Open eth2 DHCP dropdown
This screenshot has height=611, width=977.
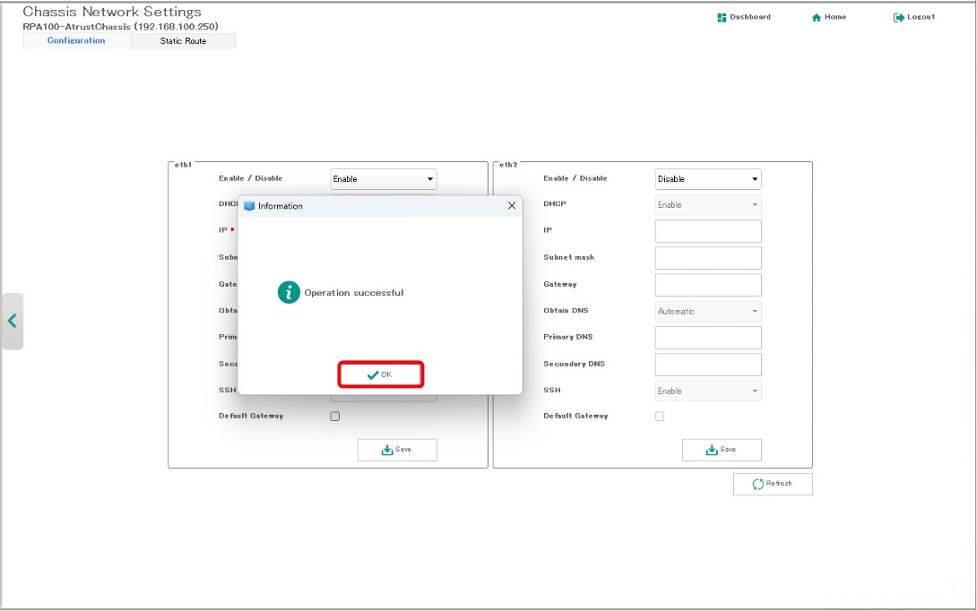(x=708, y=205)
